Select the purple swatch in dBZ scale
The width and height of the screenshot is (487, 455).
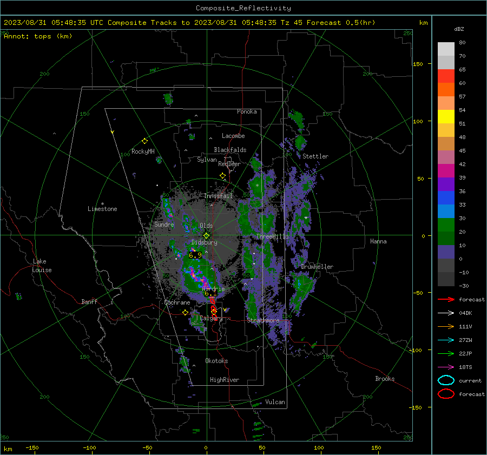446,184
